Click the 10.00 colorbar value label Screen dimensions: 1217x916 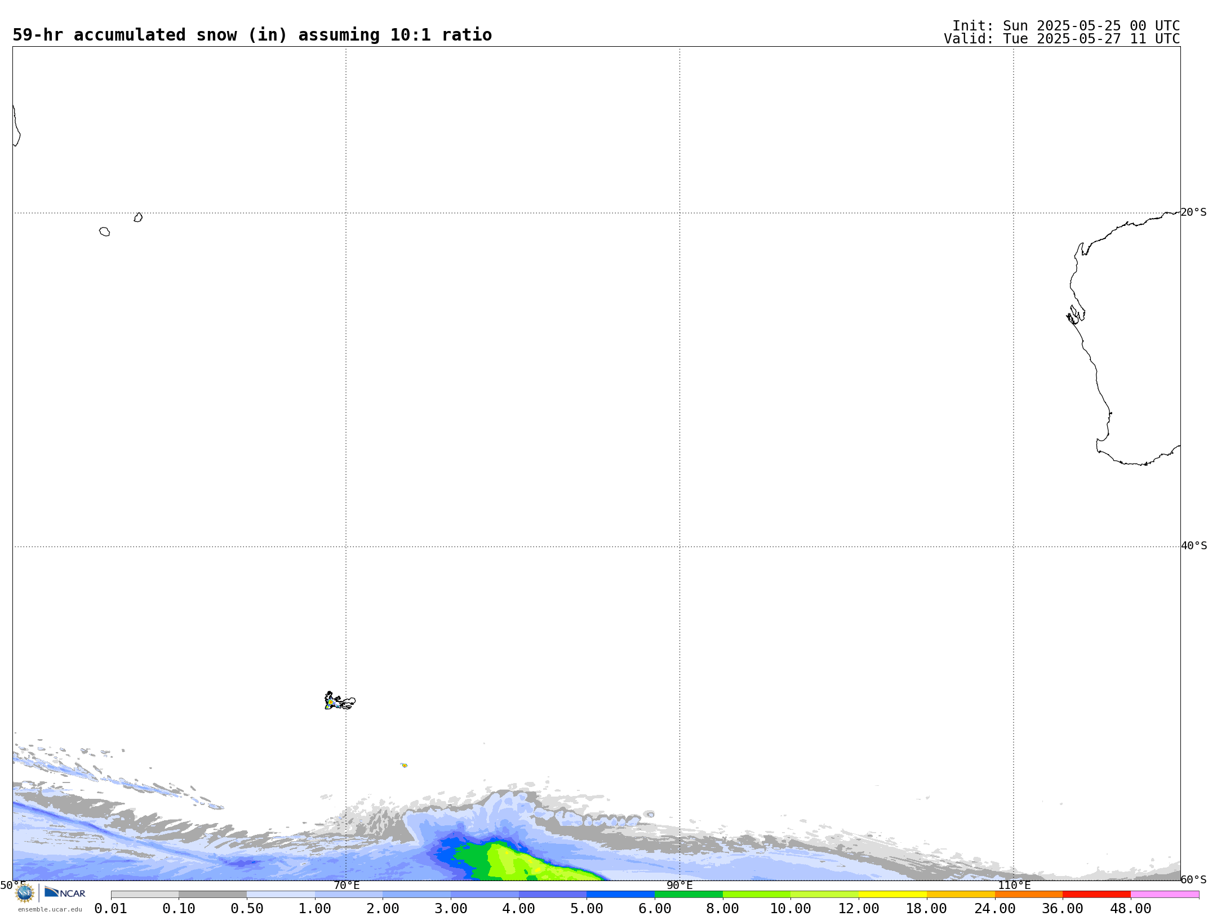(790, 909)
